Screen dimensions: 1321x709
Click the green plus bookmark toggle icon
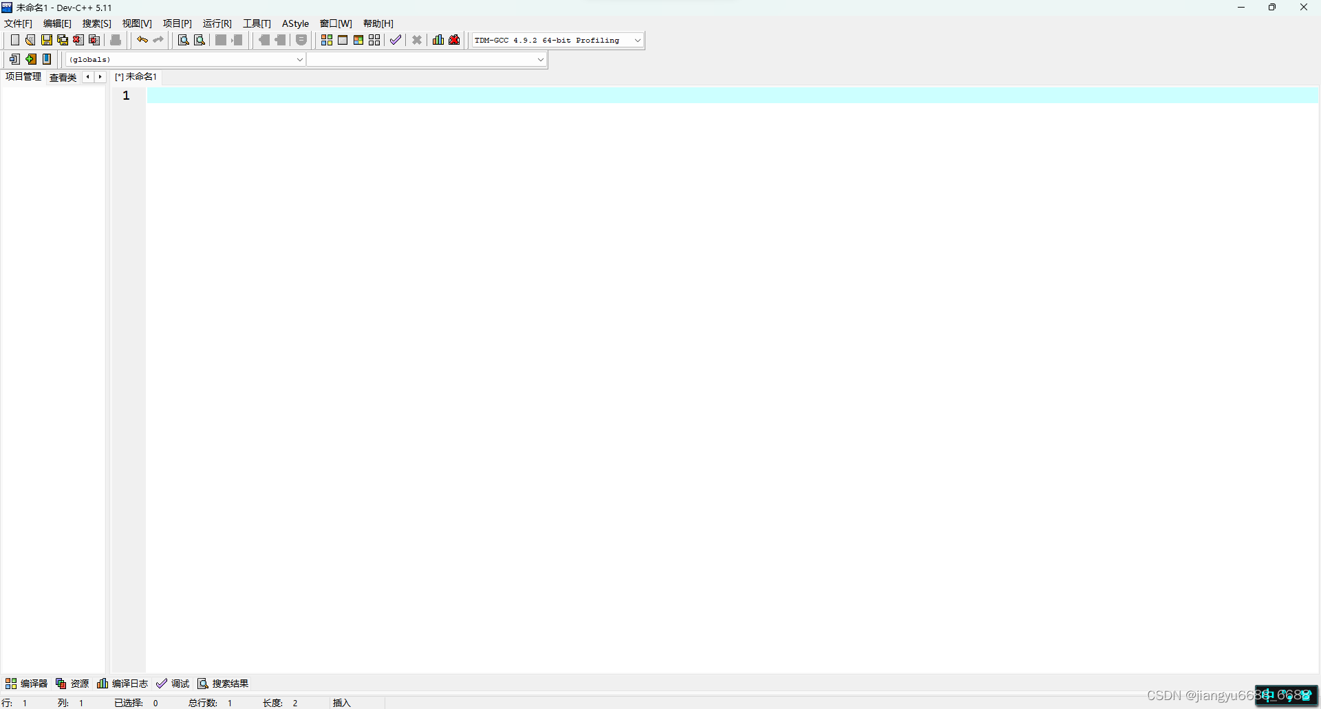(31, 59)
